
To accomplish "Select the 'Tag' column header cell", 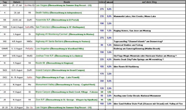I will point(5,2).
